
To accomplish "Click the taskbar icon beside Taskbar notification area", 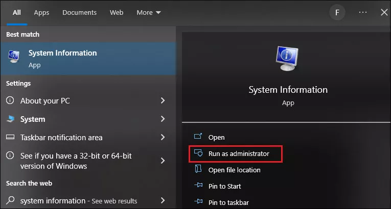I will [x=10, y=137].
